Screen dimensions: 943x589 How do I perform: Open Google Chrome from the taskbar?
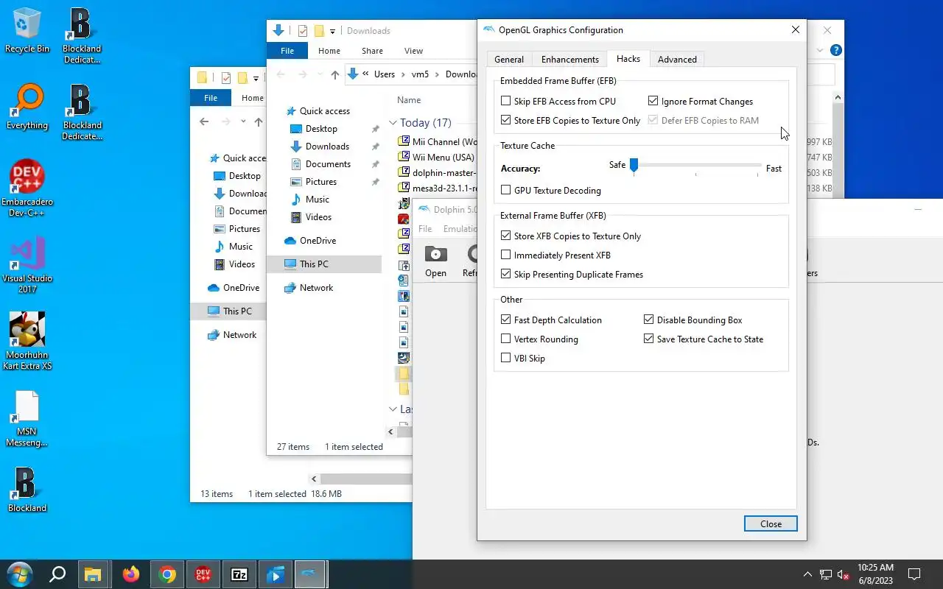coord(167,574)
